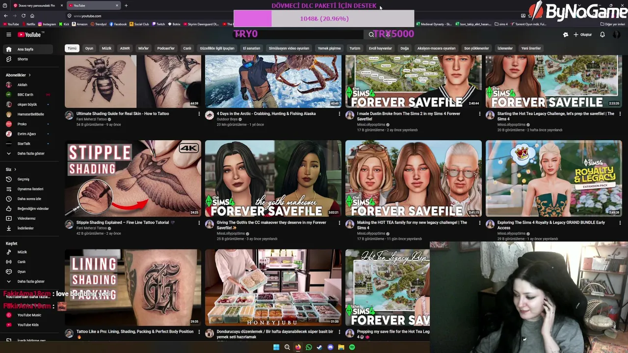Select the Oyun filter chip
The height and width of the screenshot is (353, 628).
click(89, 49)
